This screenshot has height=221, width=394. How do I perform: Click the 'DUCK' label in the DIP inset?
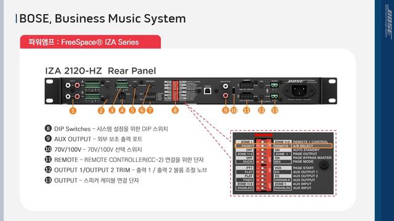(247, 162)
